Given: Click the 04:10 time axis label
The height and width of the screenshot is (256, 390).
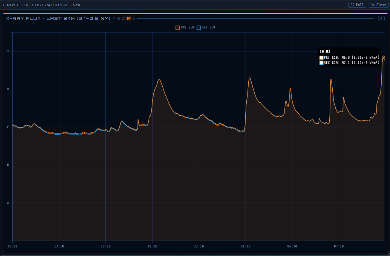Looking at the screenshot, I should pyautogui.click(x=292, y=246).
